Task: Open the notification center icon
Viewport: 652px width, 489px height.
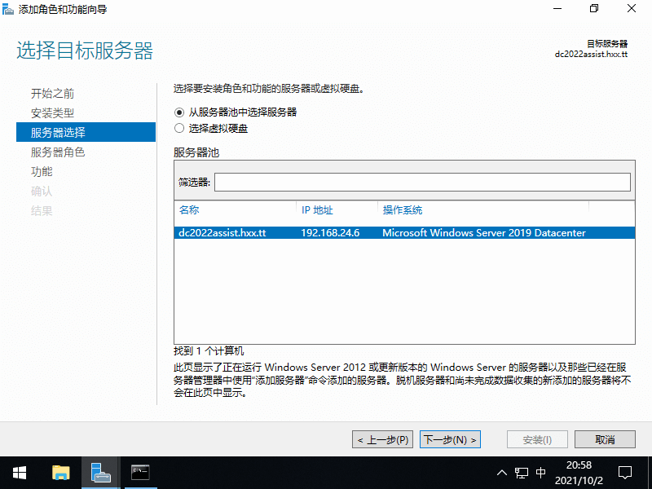Action: (625, 473)
